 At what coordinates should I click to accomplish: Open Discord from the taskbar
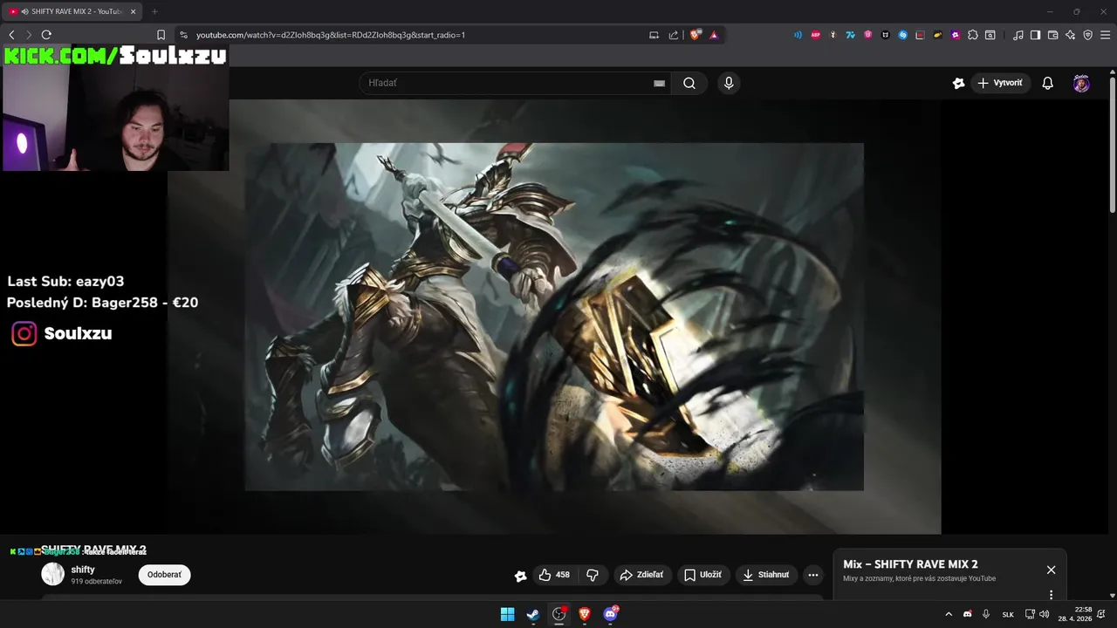[x=611, y=614]
